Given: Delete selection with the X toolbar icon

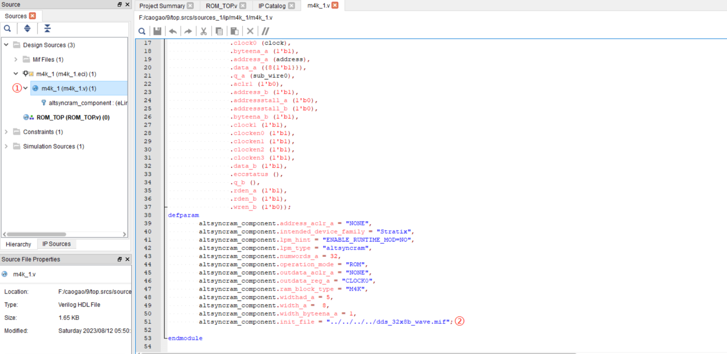Looking at the screenshot, I should 250,31.
